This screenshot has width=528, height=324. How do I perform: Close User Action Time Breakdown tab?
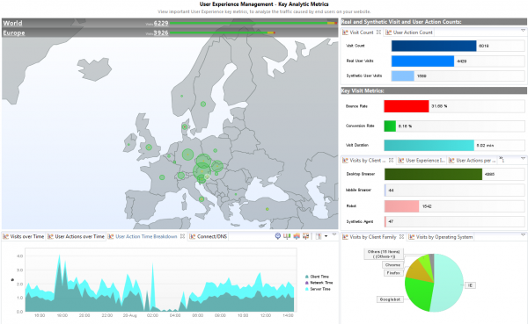[182, 236]
